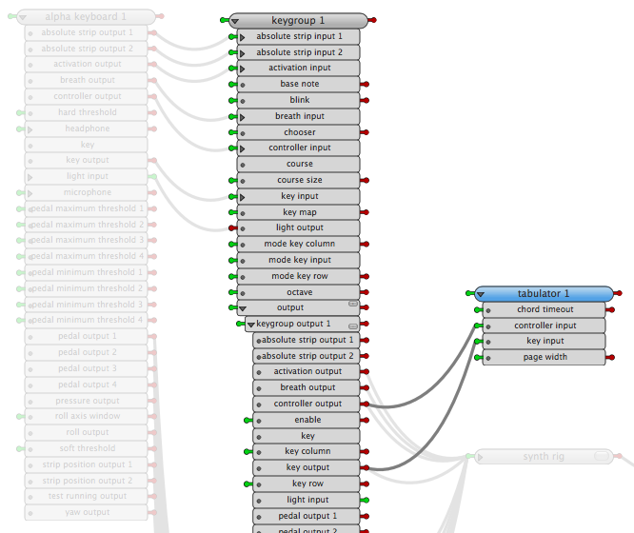The width and height of the screenshot is (634, 533).
Task: Expand activation input disclosure triangle
Action: click(x=242, y=69)
